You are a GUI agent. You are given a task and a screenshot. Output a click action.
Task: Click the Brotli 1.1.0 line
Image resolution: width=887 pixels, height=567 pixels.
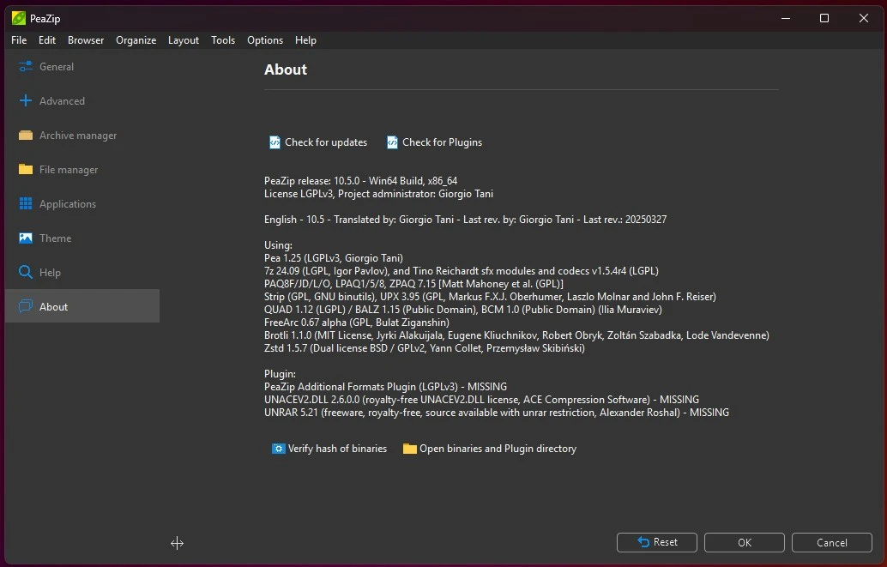tap(516, 335)
